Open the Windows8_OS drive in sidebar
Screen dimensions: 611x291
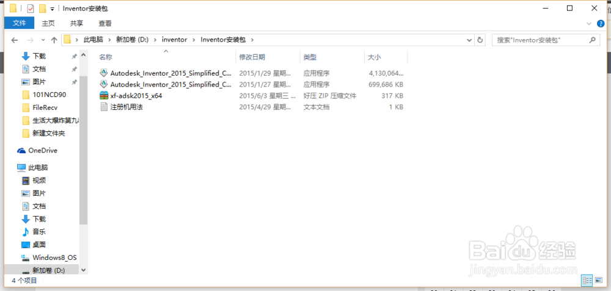(54, 257)
